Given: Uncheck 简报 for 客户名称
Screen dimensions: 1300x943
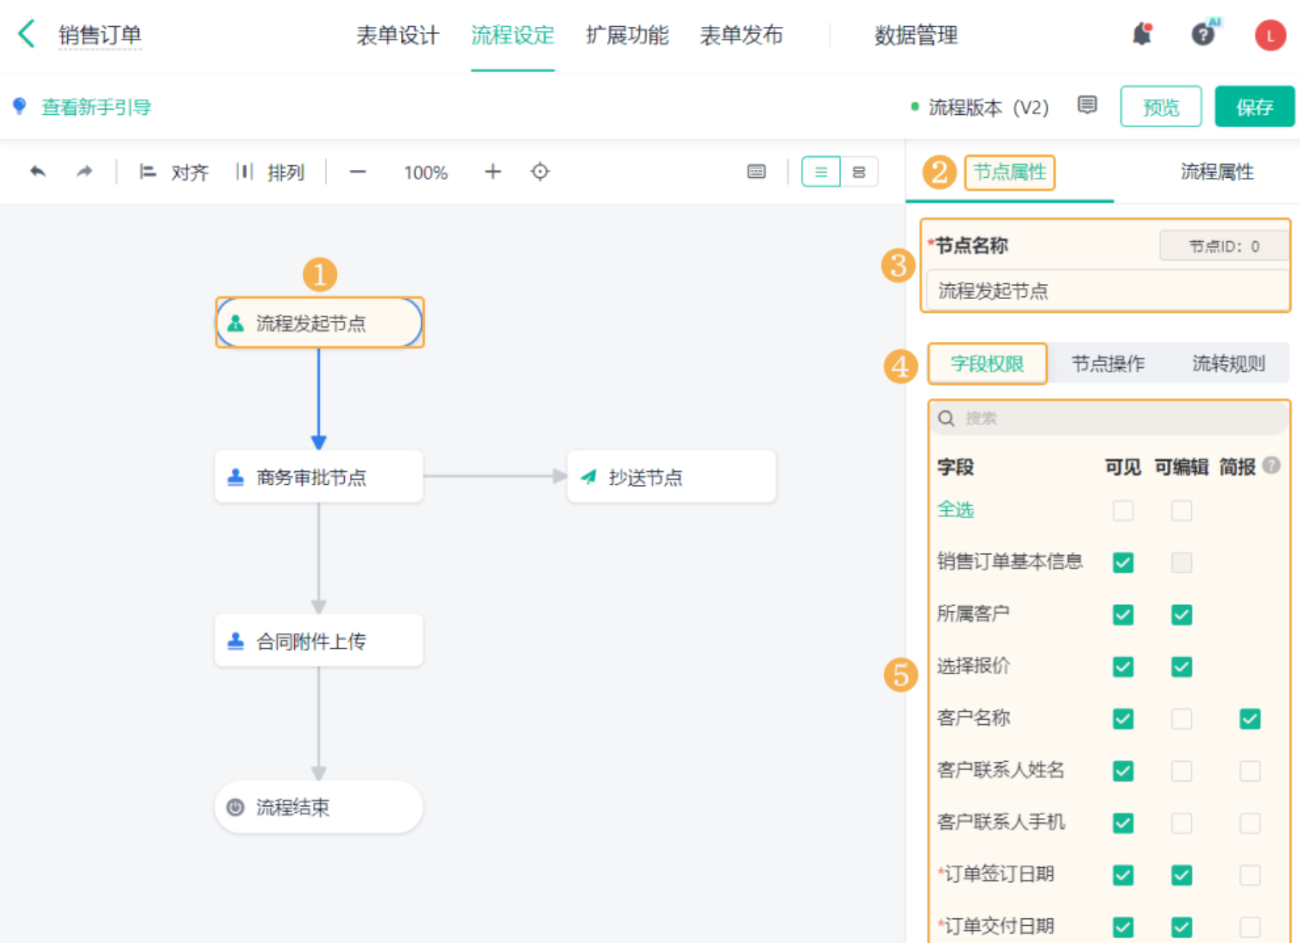Looking at the screenshot, I should 1250,719.
